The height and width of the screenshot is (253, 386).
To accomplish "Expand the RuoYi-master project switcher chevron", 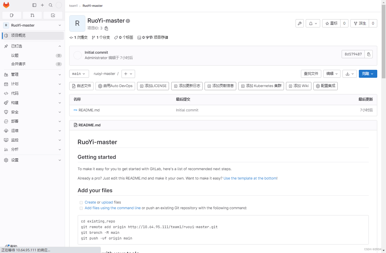I will coord(60,25).
